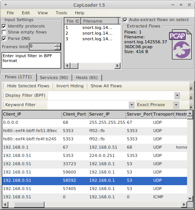The width and height of the screenshot is (195, 210).
Task: Click the PCAP file icon
Action: pos(180,44)
